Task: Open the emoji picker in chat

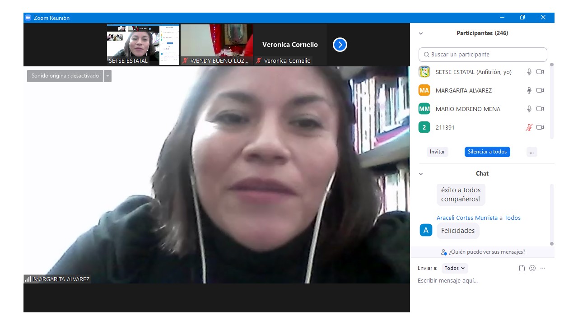Action: click(x=532, y=268)
